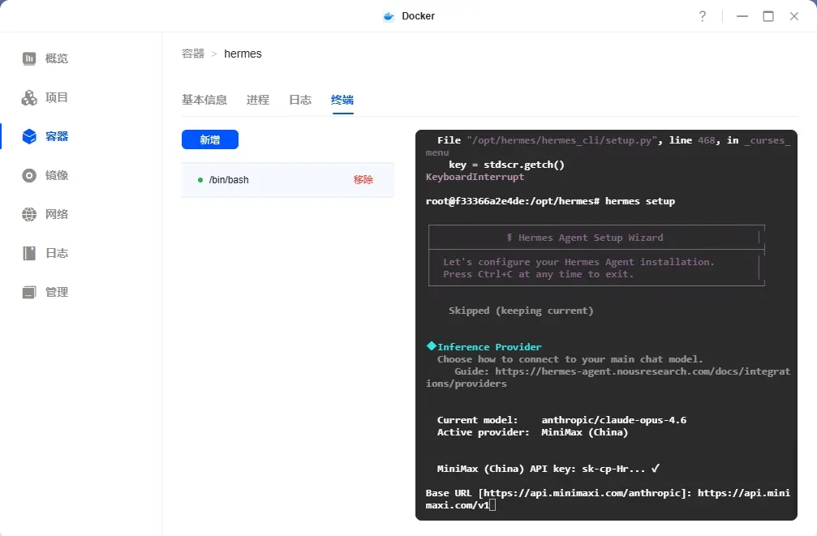Switch to the 基本信息 tab
This screenshot has width=817, height=536.
point(205,100)
